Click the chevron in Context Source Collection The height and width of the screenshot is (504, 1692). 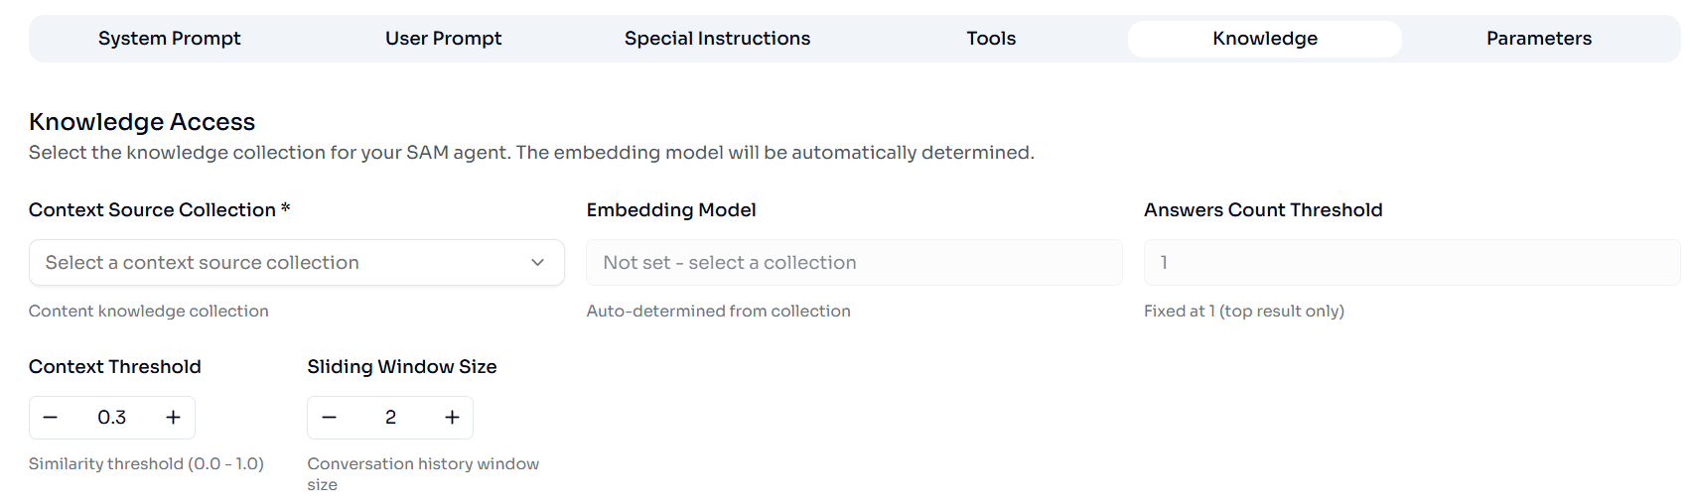[537, 263]
